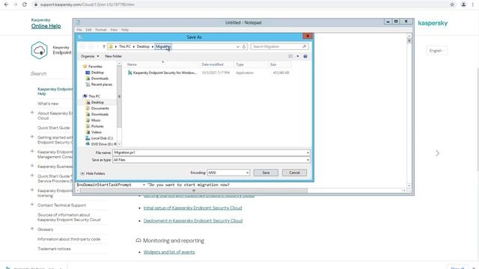
Task: Select Favorites in navigation pane
Action: [95, 67]
